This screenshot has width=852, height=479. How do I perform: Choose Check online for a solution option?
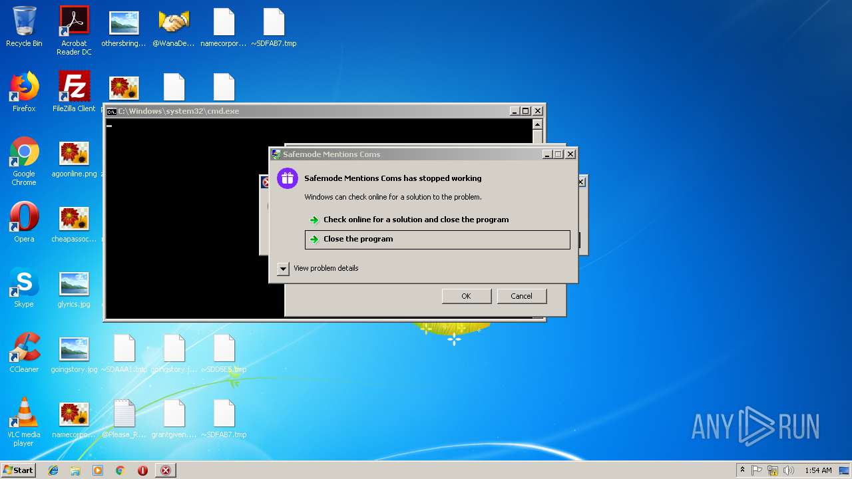(x=437, y=220)
